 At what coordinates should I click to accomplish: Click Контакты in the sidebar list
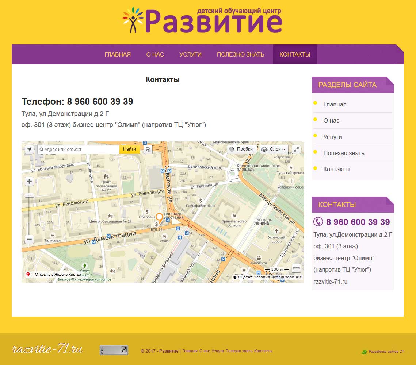click(x=336, y=169)
